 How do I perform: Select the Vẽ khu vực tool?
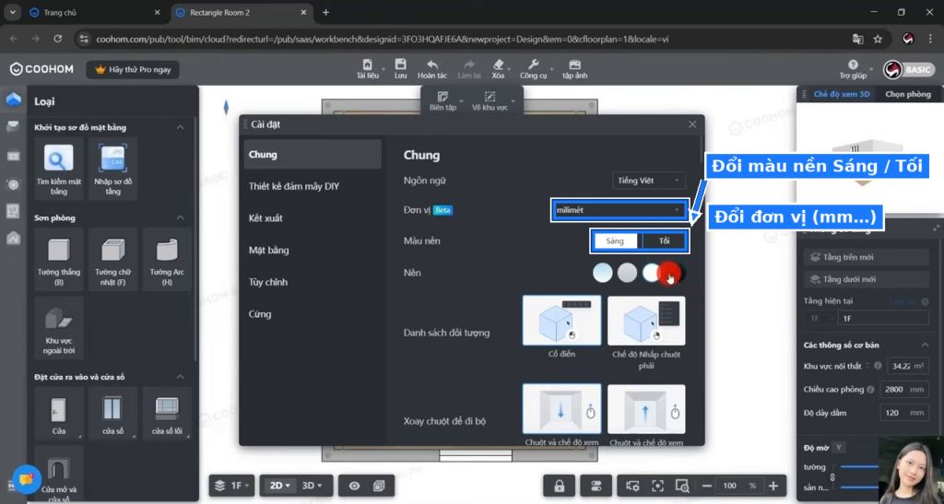490,101
